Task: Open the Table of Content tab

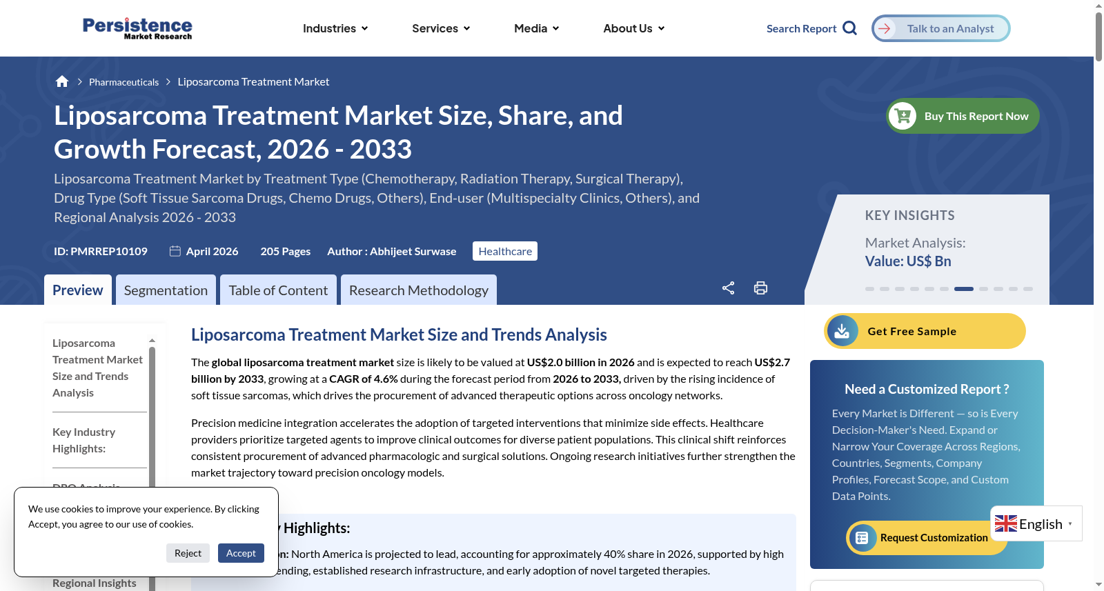Action: 278,290
